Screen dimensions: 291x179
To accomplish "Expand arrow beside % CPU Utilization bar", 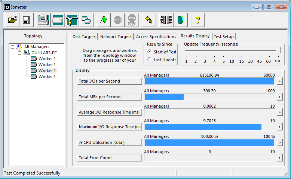I will (279, 143).
